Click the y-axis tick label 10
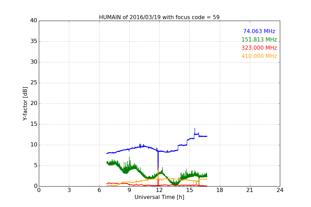This screenshot has height=207, width=311. click(34, 145)
